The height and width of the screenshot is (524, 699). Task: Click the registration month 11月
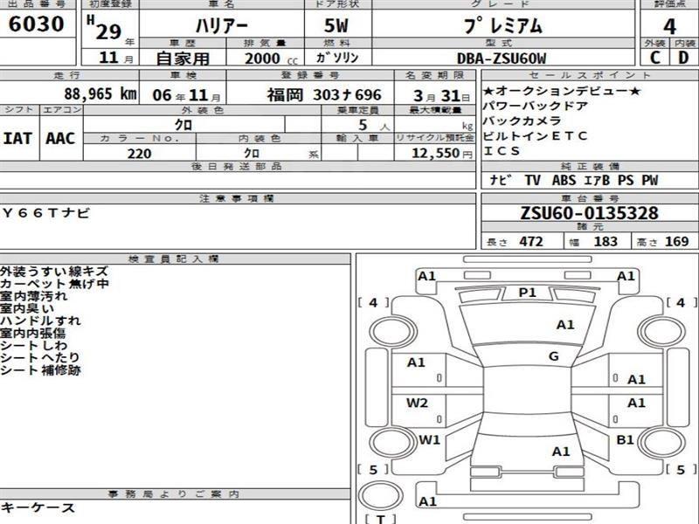(116, 58)
